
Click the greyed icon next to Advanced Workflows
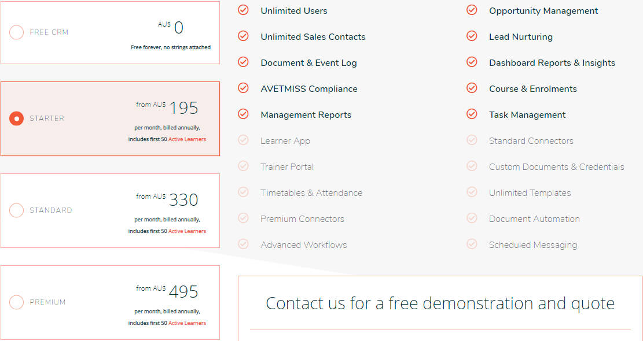(x=242, y=244)
